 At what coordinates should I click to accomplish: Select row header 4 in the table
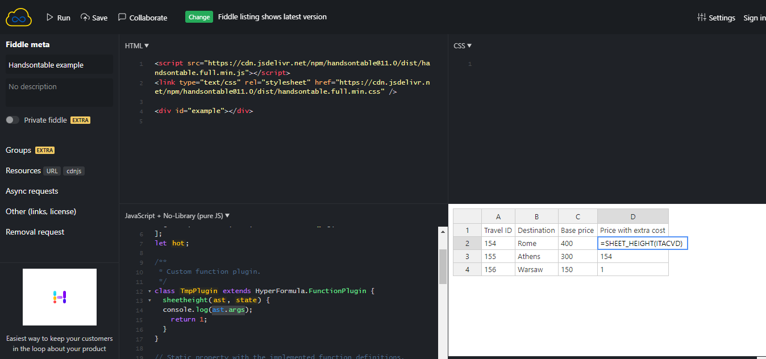pos(468,269)
